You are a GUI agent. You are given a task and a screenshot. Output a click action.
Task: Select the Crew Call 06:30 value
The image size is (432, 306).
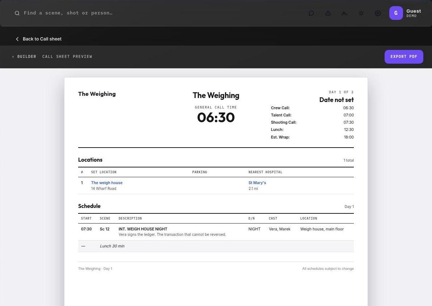(x=348, y=108)
